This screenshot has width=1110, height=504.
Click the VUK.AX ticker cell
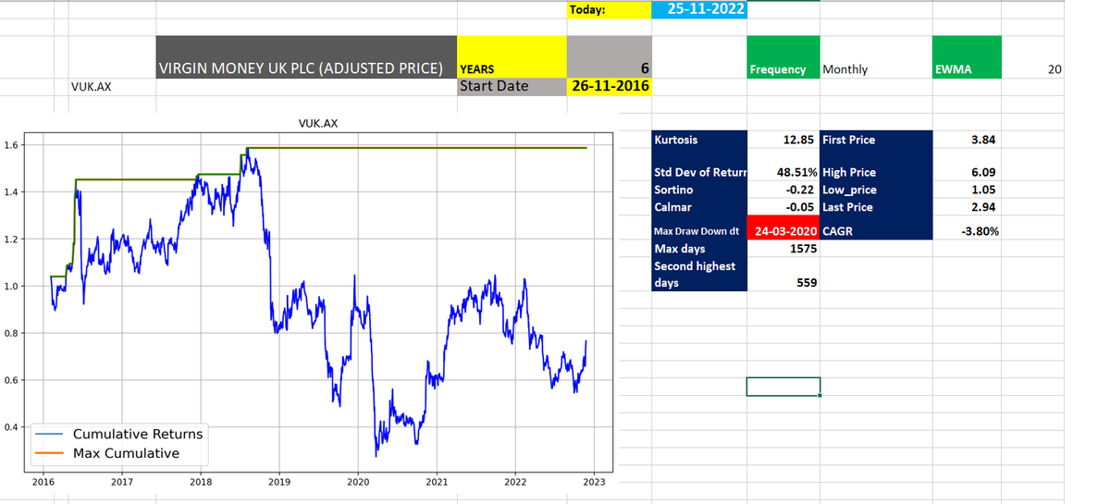(x=91, y=87)
